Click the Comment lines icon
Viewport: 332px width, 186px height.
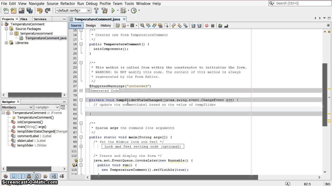click(220, 26)
